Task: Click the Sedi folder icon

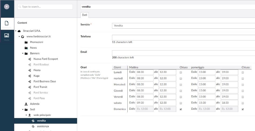Action: tap(26, 109)
